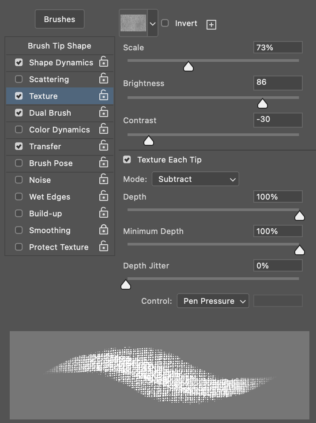
Task: Click the create new preset plus icon
Action: 211,25
